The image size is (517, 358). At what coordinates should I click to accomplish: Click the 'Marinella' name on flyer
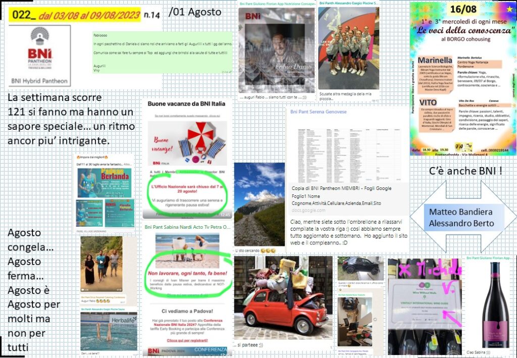pos(435,60)
